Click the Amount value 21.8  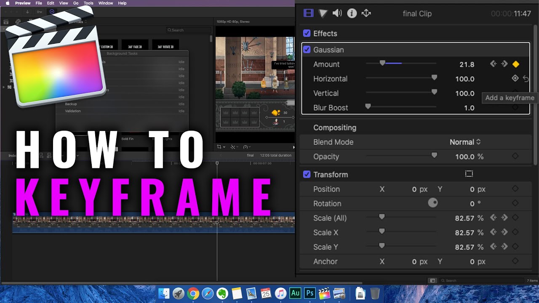(467, 64)
